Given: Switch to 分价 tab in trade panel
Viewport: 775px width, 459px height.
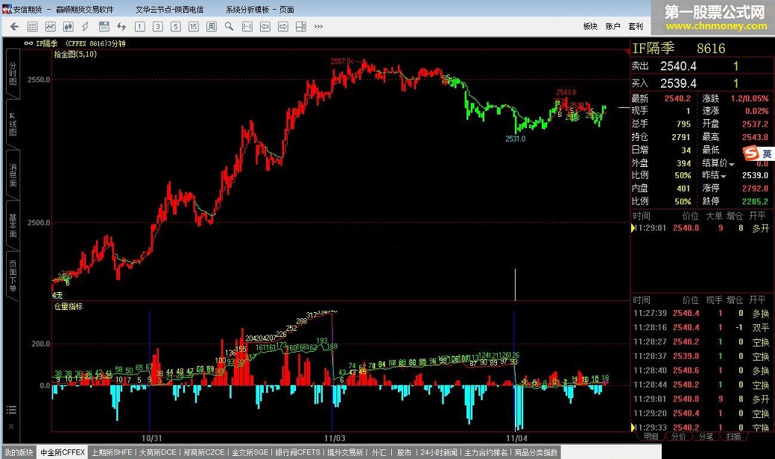Looking at the screenshot, I should pyautogui.click(x=679, y=436).
